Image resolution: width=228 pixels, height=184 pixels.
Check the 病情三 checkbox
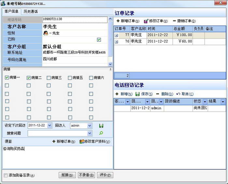pos(49,78)
